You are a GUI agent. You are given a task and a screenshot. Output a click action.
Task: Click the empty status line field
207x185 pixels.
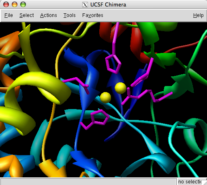88,182
